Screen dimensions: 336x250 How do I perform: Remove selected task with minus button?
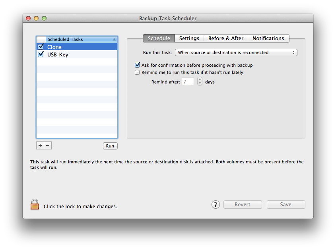[48, 145]
